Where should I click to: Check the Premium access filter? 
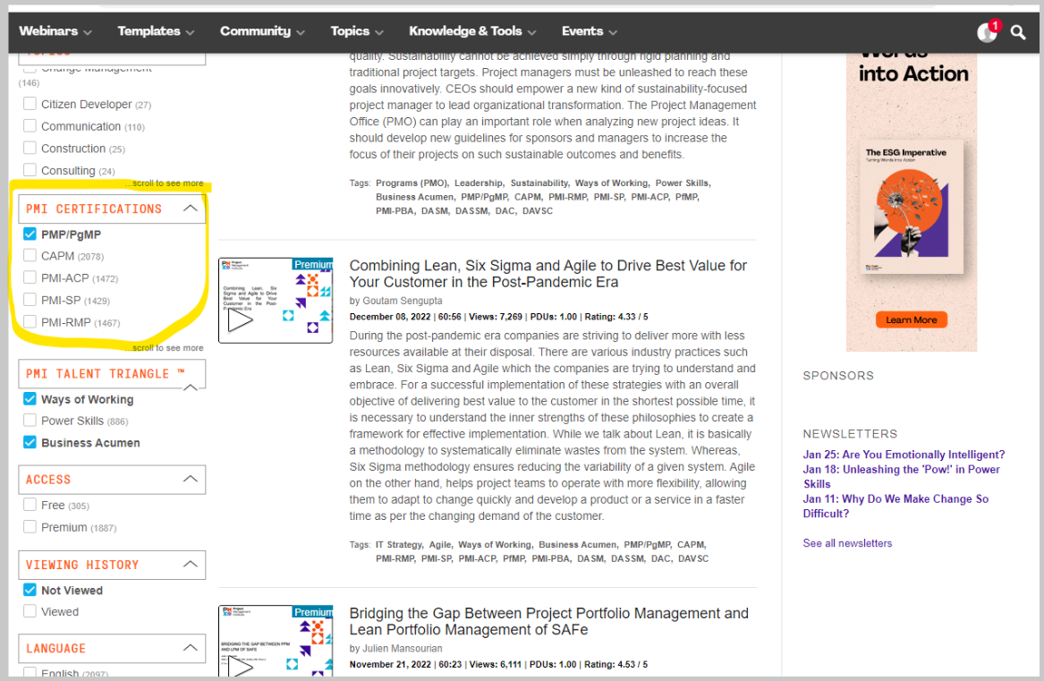pyautogui.click(x=30, y=526)
